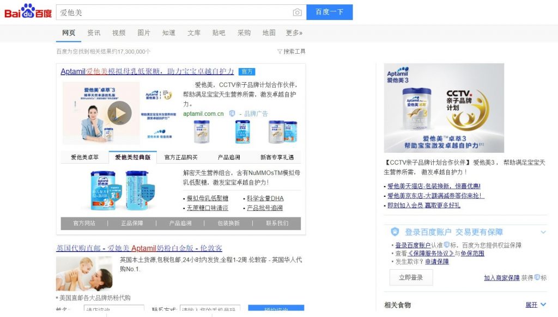Open the 加入商家保障 link
Viewport: 558px width, 317px height.
click(x=502, y=278)
